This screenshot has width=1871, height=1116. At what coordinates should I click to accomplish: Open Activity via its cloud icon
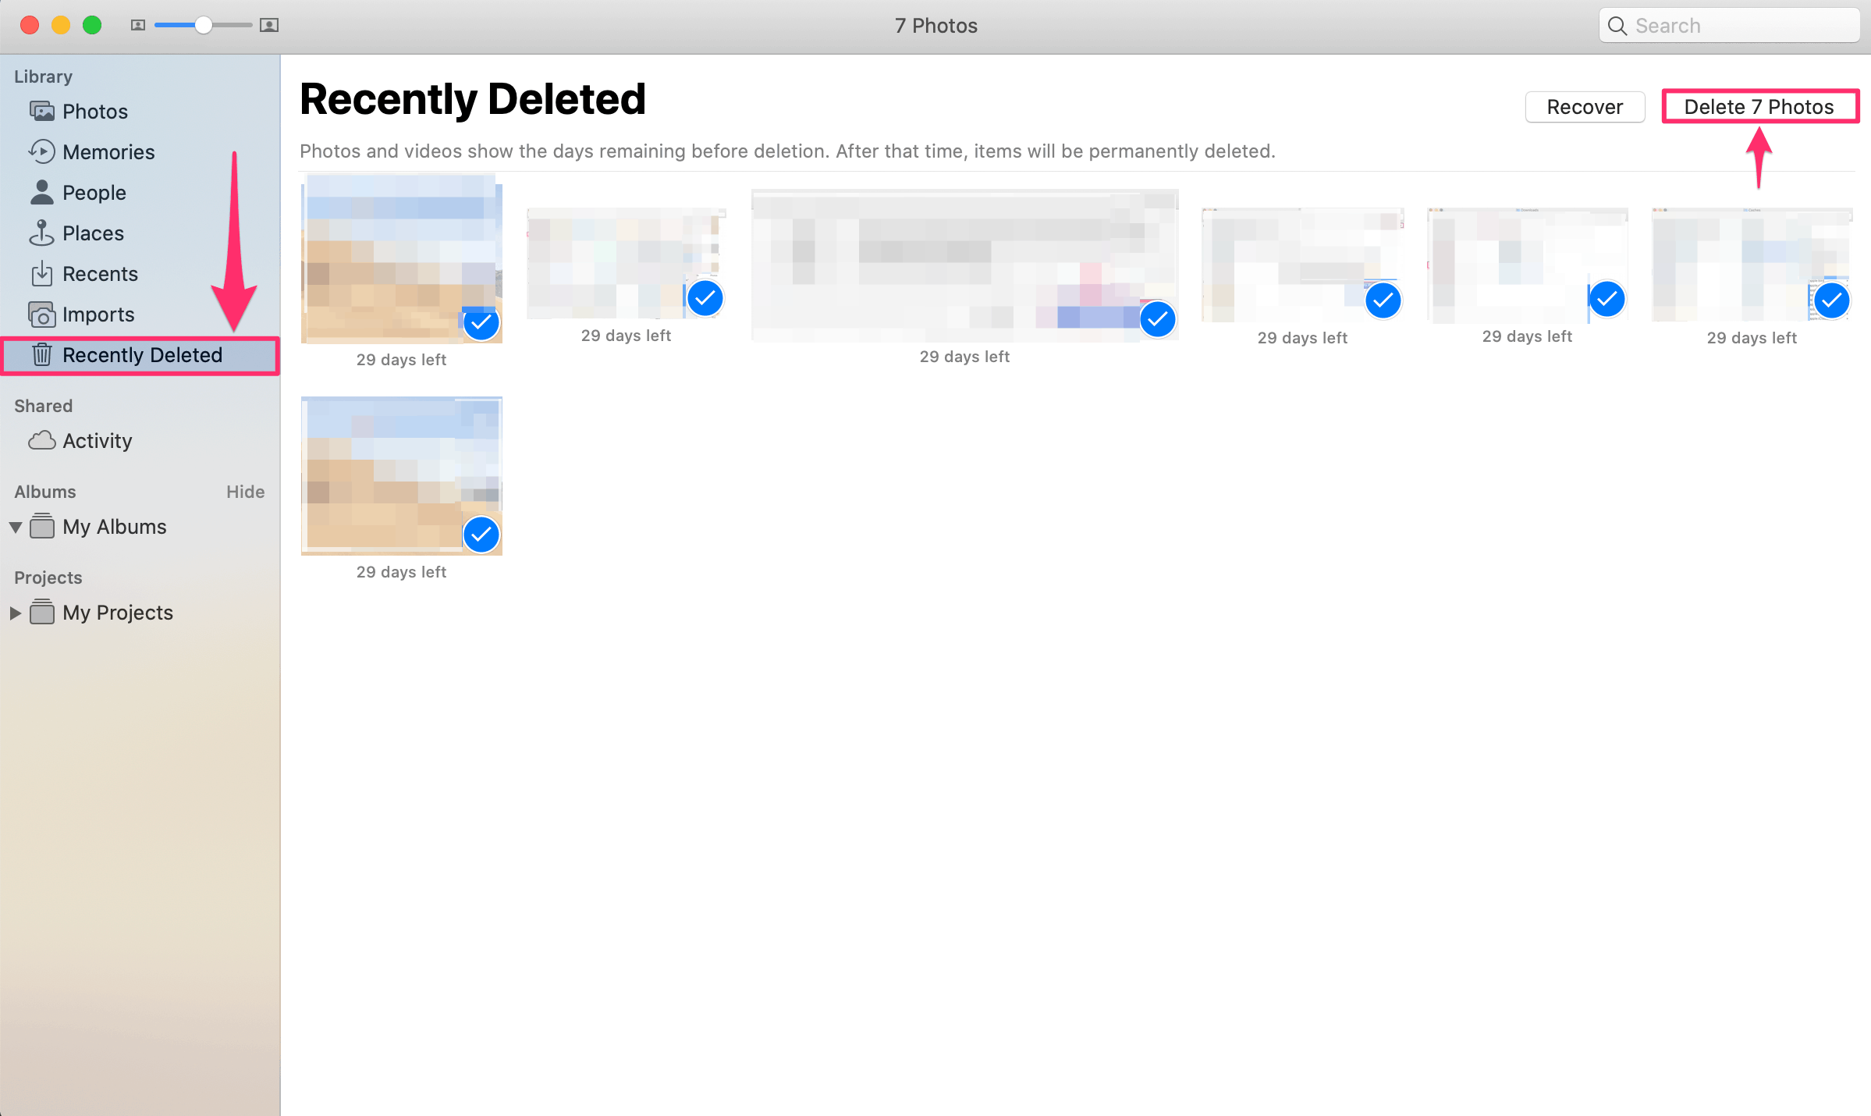42,441
